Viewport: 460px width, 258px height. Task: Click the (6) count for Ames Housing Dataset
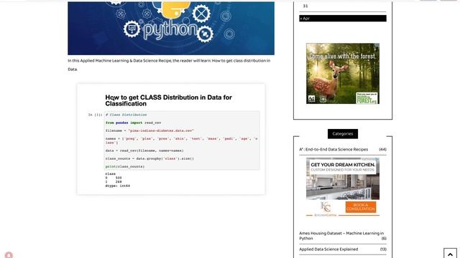tap(384, 239)
